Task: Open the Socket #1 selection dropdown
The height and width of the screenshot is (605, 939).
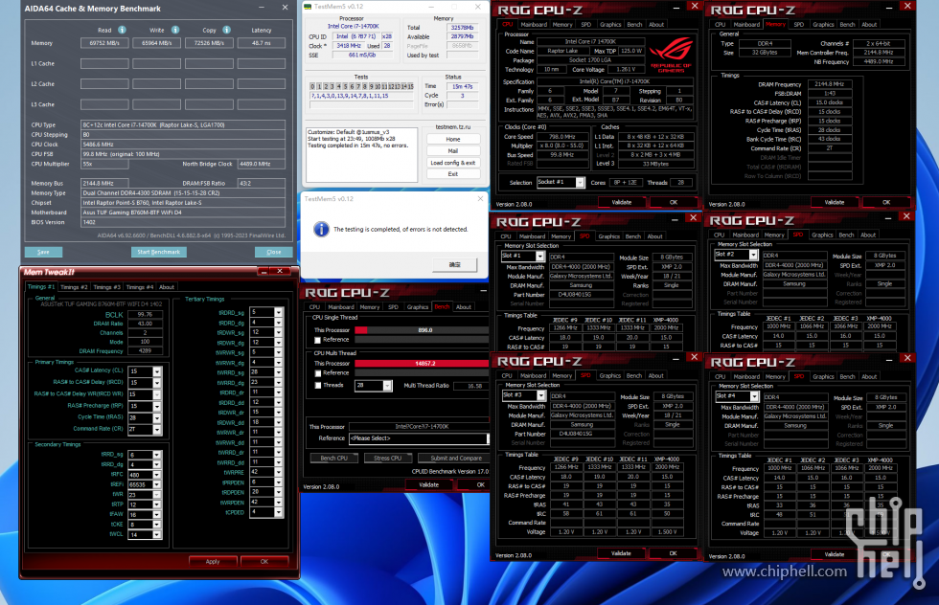Action: pyautogui.click(x=580, y=183)
